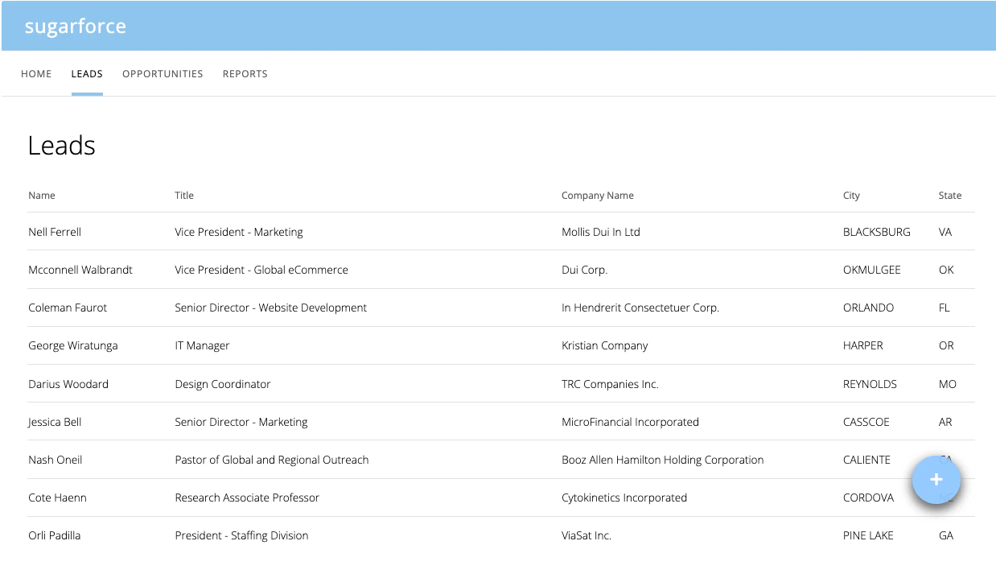Screen dimensions: 996x574
Task: Open lead Nell Ferrell
Action: pyautogui.click(x=55, y=232)
